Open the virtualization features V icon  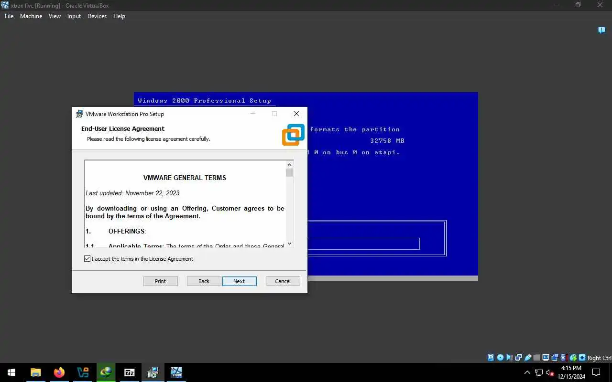(x=564, y=358)
